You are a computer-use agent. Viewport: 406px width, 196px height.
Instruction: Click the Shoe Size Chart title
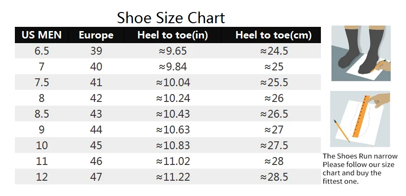coord(171,18)
